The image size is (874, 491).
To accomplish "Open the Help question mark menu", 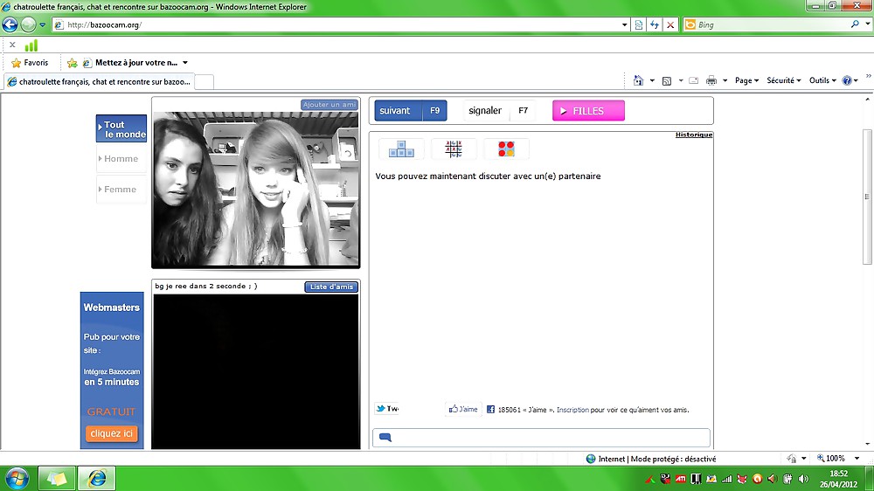I will (x=850, y=80).
